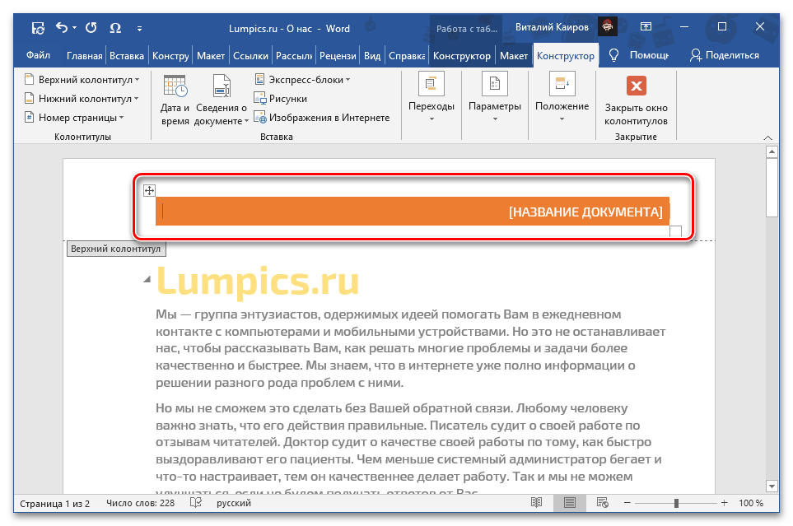Collapse the Lumpics.ru heading triangle
This screenshot has width=793, height=526.
pos(147,279)
